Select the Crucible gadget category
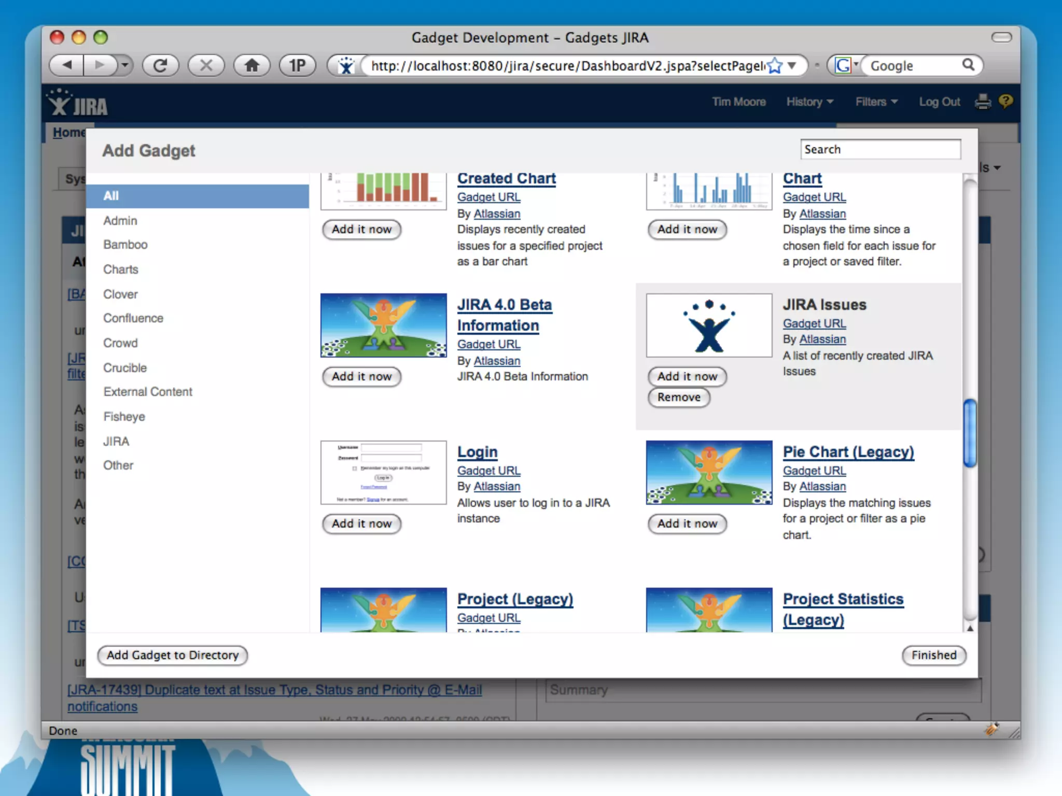Viewport: 1062px width, 796px height. (x=124, y=368)
